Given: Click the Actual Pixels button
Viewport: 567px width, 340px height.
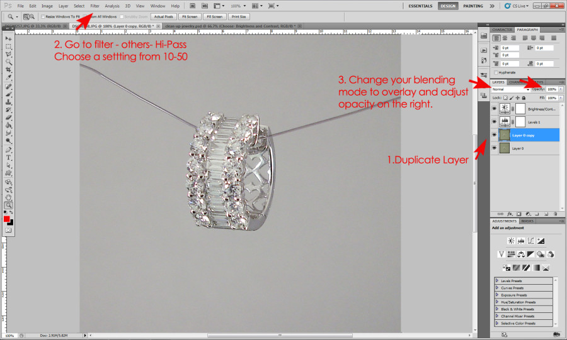Looking at the screenshot, I should point(163,16).
